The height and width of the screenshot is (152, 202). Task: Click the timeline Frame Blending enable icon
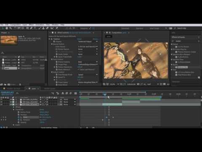66,93
